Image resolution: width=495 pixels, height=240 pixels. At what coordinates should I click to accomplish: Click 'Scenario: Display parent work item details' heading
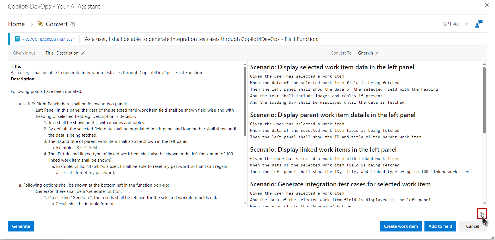(333, 115)
